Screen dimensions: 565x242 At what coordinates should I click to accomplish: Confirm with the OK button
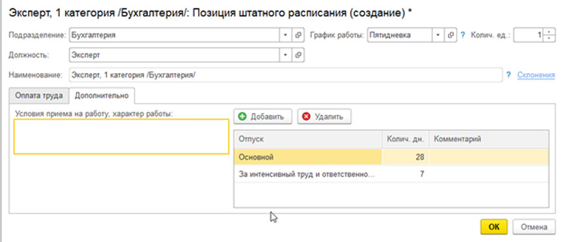coord(494,227)
